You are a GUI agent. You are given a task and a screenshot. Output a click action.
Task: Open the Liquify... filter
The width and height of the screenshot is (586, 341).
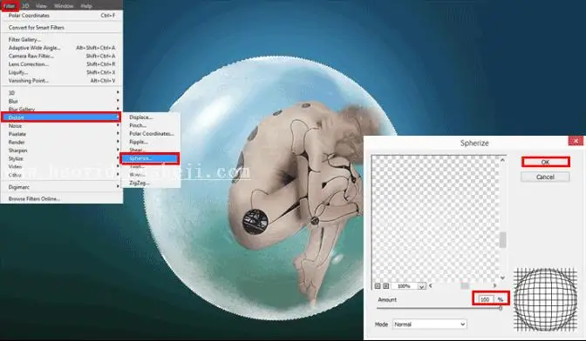click(x=62, y=72)
